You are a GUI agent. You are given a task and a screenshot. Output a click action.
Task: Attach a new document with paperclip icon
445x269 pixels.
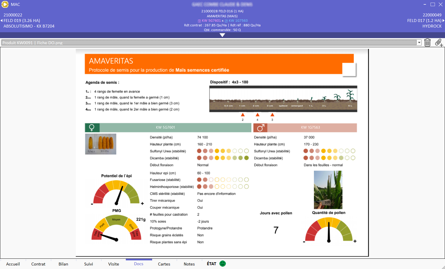pos(439,42)
